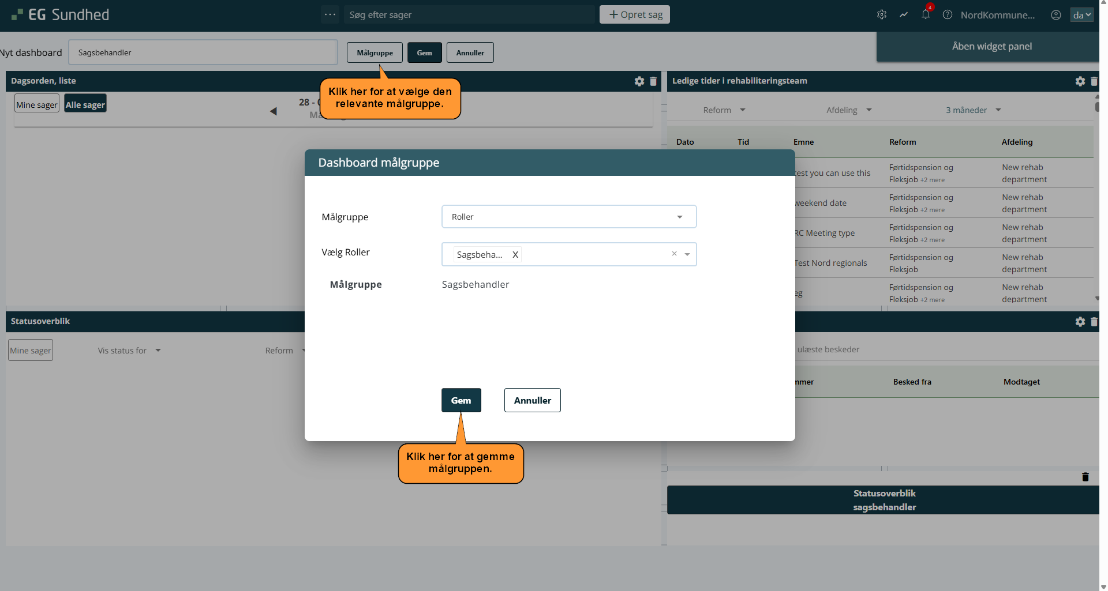Toggle Alle sager in Dagsorden widget
The image size is (1108, 591).
click(85, 104)
